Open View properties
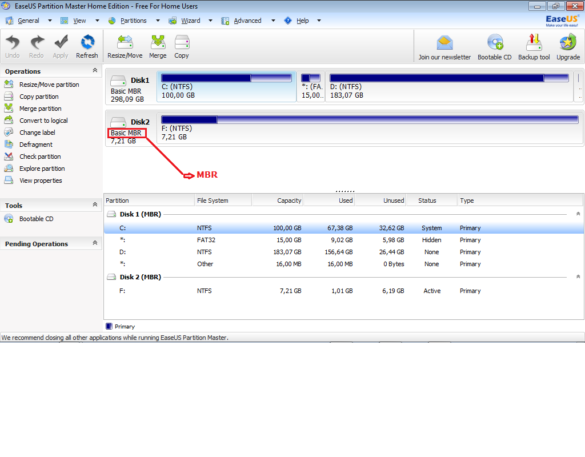Image resolution: width=585 pixels, height=457 pixels. coord(41,181)
